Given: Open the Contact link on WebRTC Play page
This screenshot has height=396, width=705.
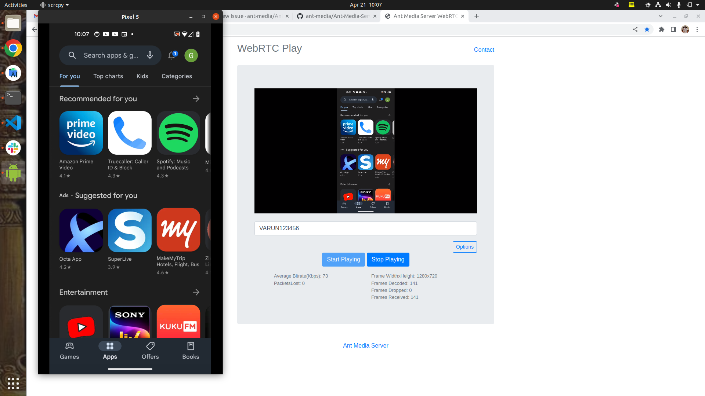Looking at the screenshot, I should pyautogui.click(x=484, y=49).
